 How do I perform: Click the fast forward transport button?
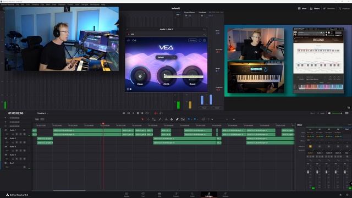[x=129, y=113]
